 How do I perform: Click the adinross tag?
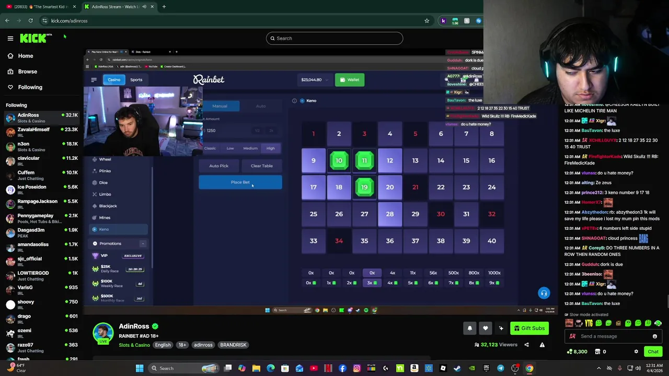[x=203, y=345]
